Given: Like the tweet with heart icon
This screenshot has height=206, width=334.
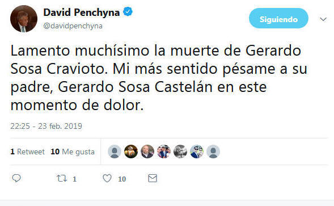Looking at the screenshot, I should (x=107, y=178).
